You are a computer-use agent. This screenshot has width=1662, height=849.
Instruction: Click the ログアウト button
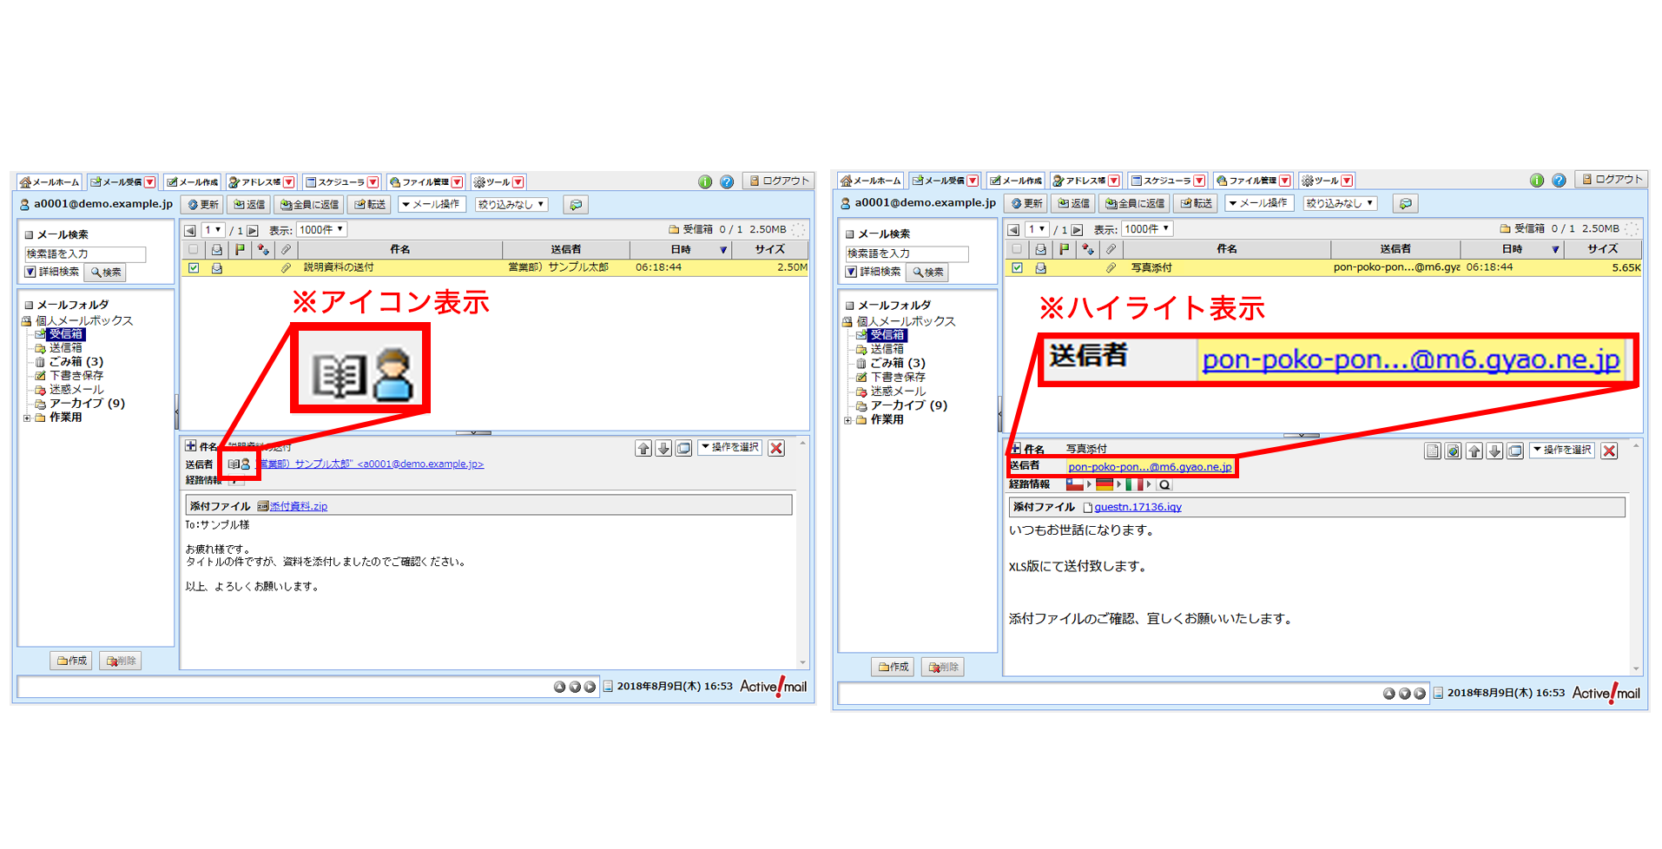click(x=779, y=181)
